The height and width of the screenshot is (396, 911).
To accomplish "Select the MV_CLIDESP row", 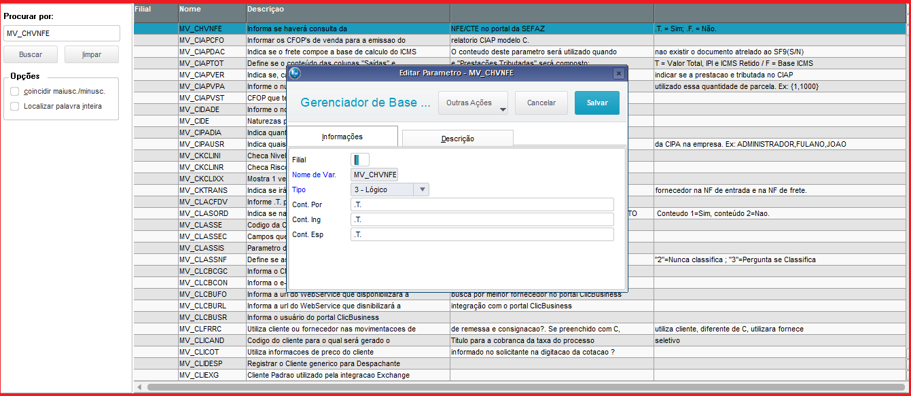I will 520,363.
